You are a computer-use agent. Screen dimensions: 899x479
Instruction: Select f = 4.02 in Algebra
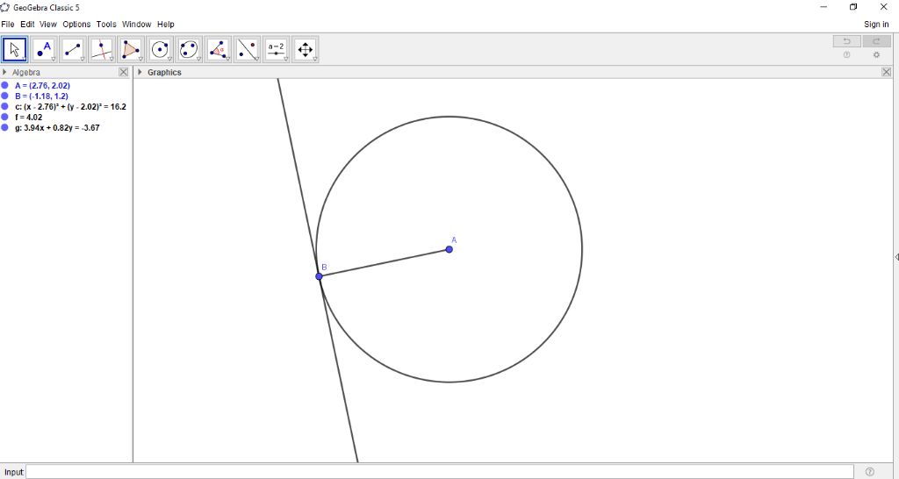click(x=29, y=117)
